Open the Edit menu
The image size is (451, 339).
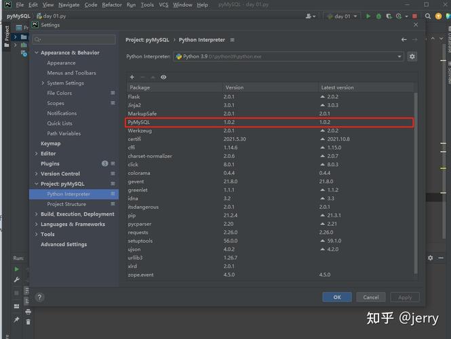(x=33, y=5)
